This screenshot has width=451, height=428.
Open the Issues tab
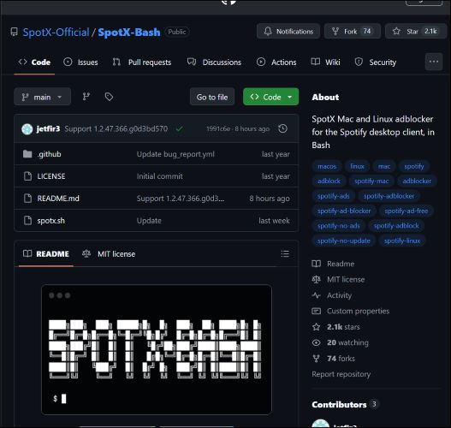coord(80,62)
